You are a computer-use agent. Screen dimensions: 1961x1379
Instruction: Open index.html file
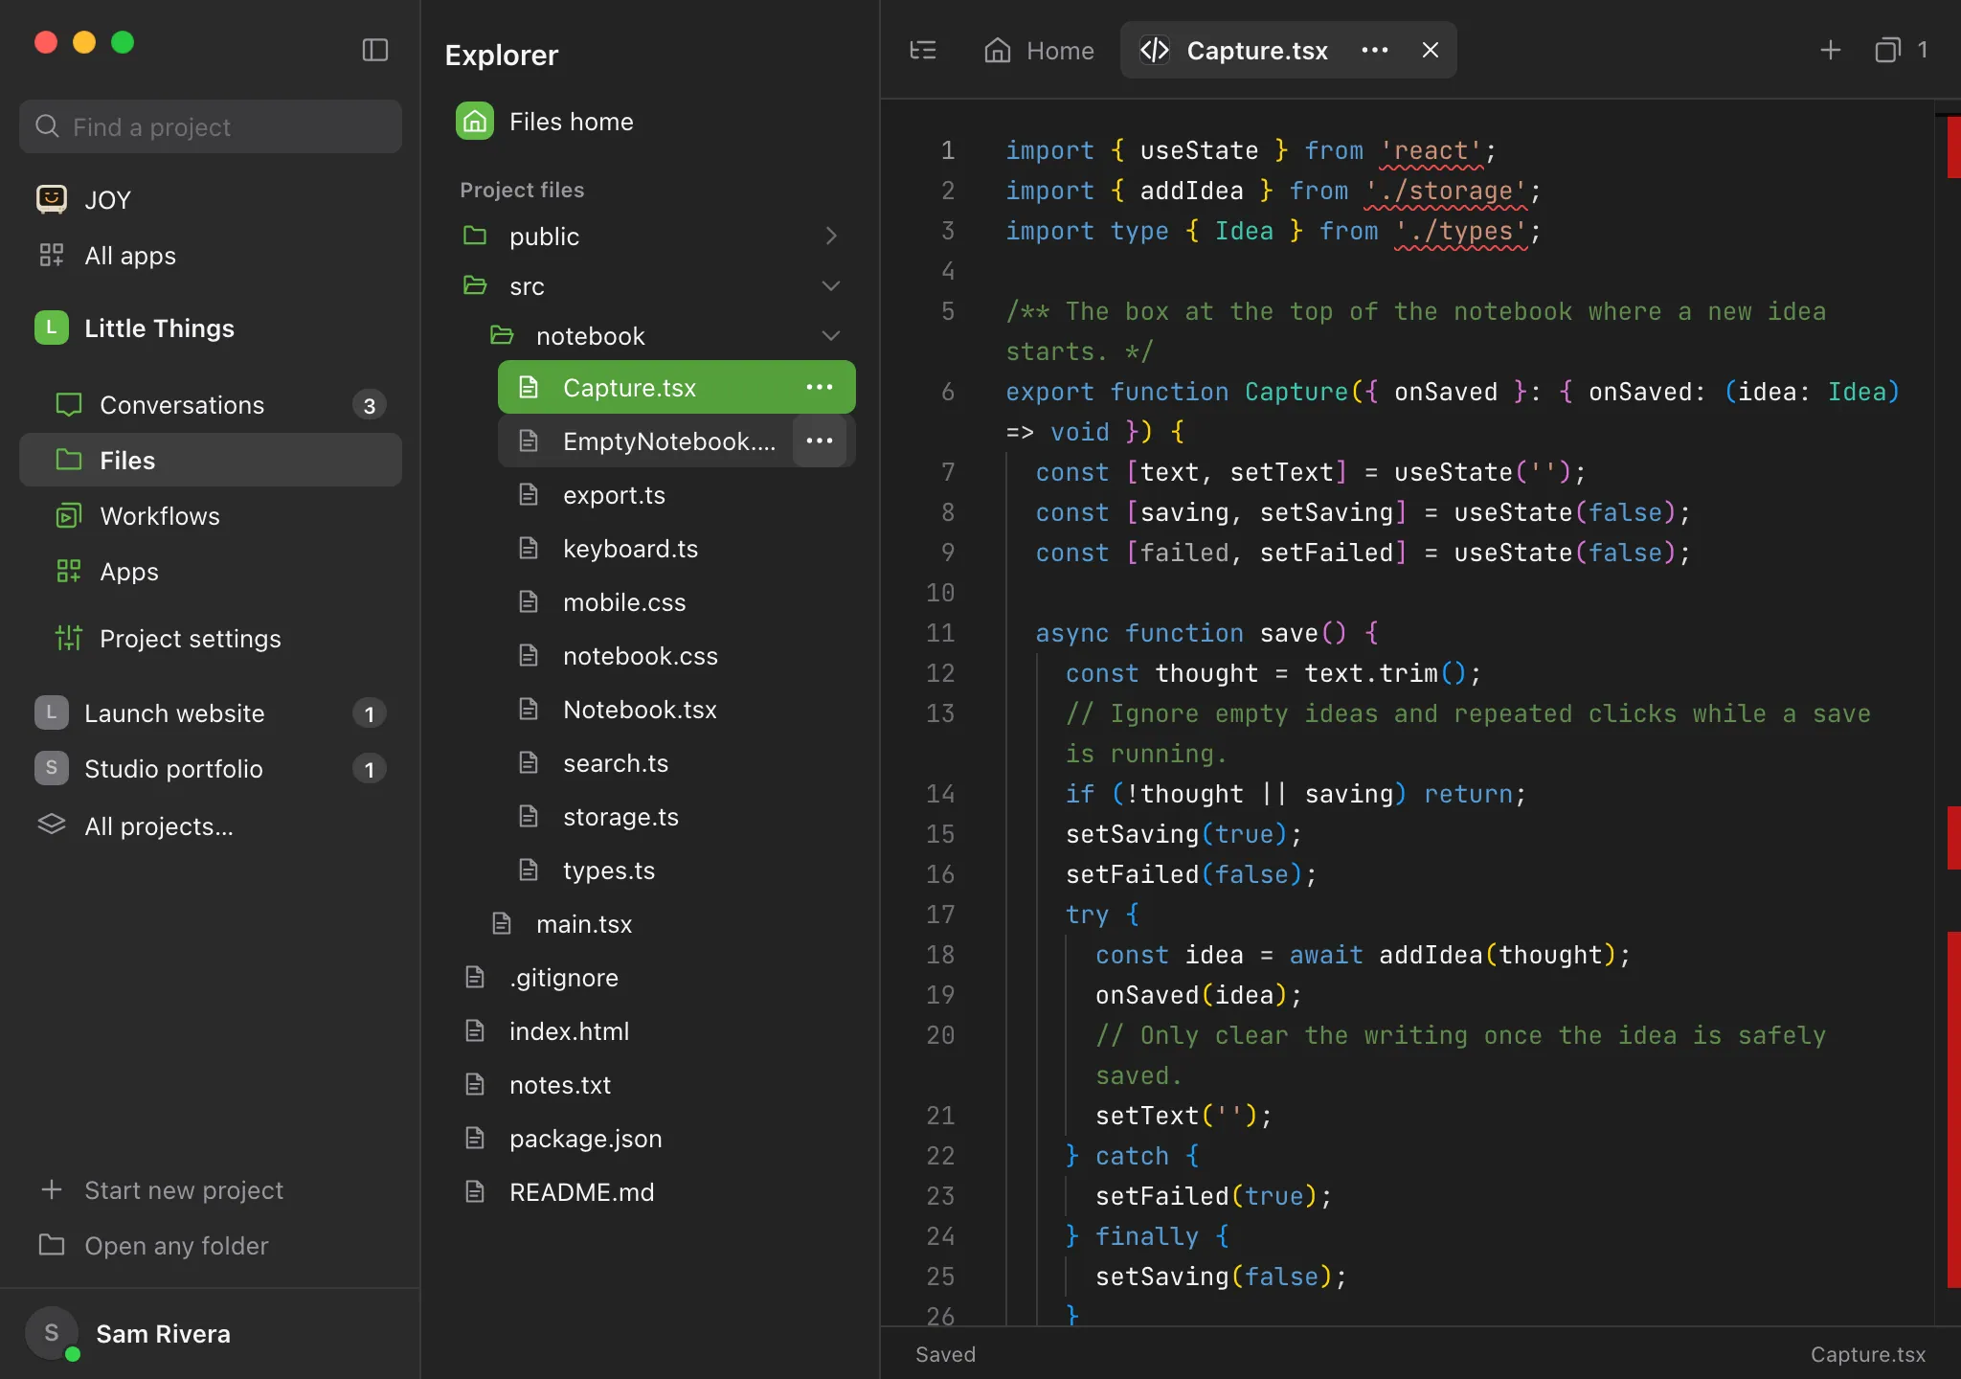[650, 1031]
